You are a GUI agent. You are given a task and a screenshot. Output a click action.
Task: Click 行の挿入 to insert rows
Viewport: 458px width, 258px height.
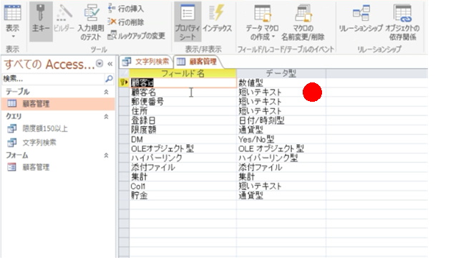(126, 9)
